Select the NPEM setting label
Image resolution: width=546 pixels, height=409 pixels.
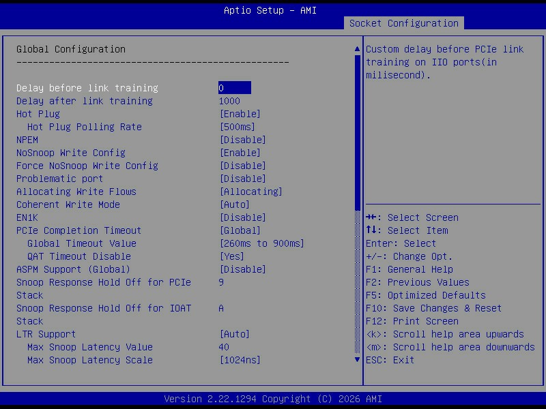click(x=27, y=140)
